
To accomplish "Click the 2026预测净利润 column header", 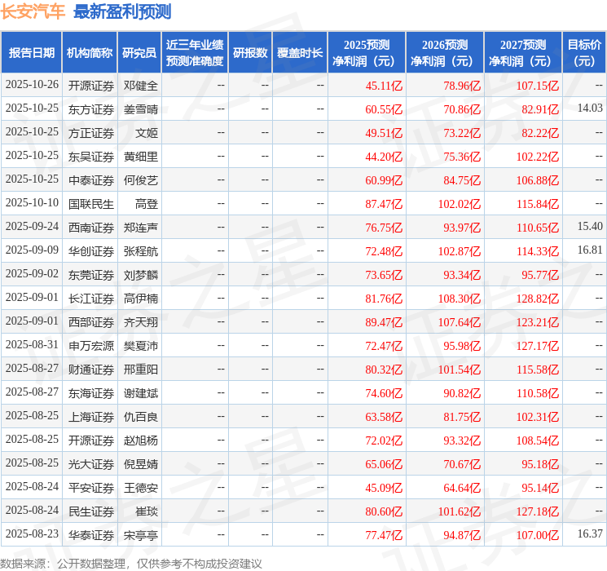I will [x=444, y=53].
